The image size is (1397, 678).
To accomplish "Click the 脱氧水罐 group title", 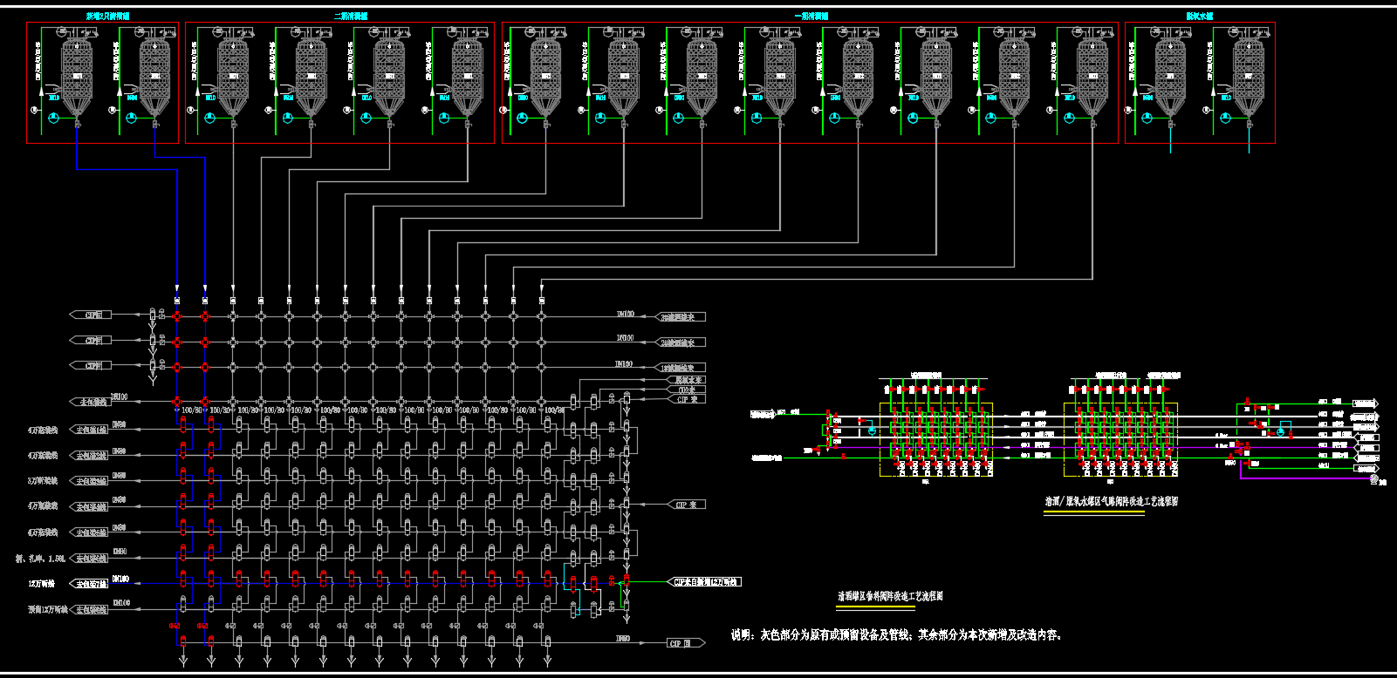I will (1199, 17).
